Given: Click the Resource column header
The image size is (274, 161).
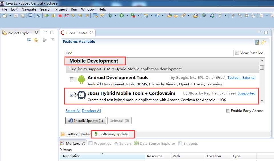Looking at the screenshot, I should 158,156.
